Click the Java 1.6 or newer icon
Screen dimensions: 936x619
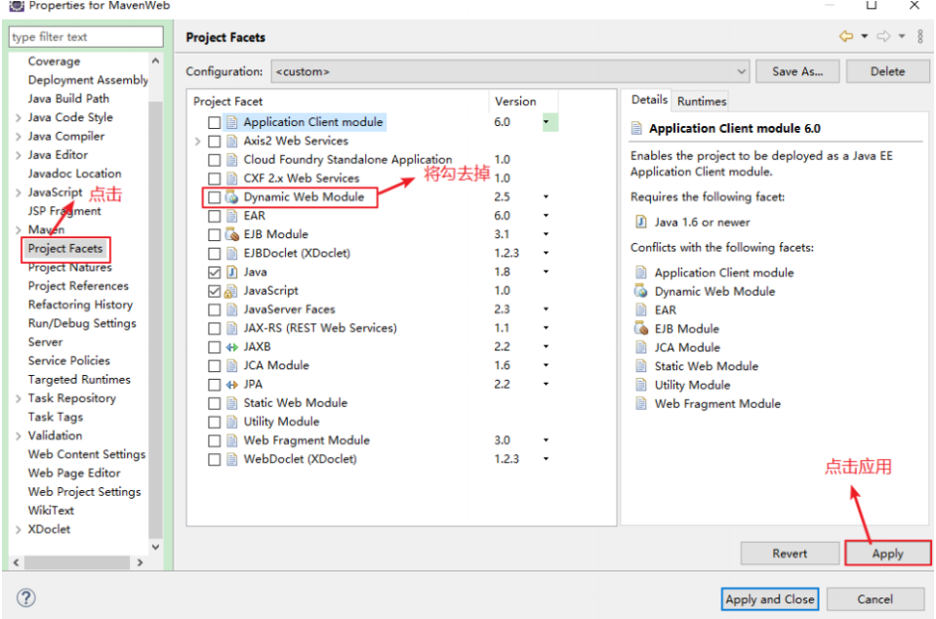click(640, 222)
